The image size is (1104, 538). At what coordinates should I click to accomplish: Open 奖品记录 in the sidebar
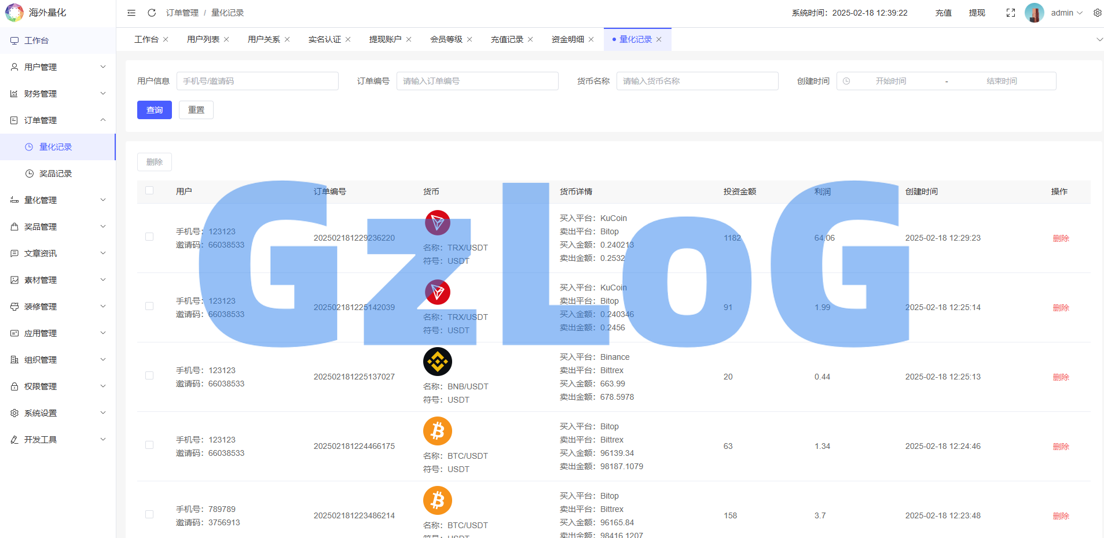[x=56, y=174]
